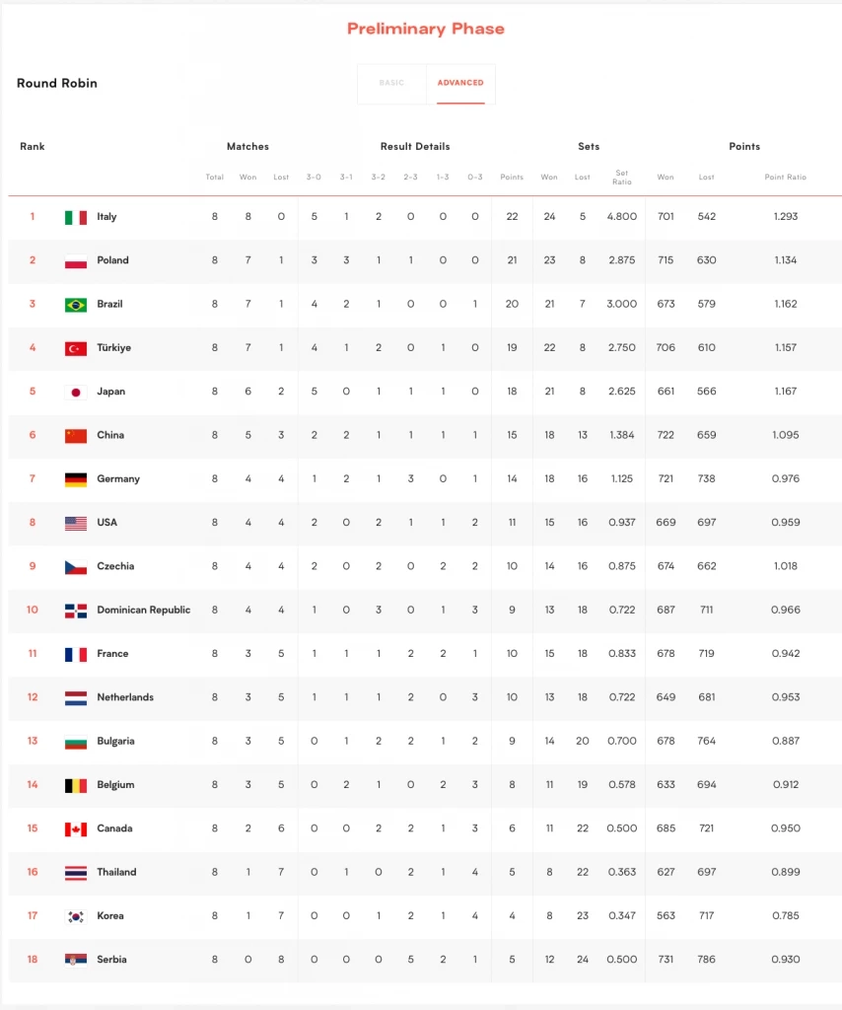The width and height of the screenshot is (842, 1010).
Task: Click the Brazil flag icon
Action: pyautogui.click(x=76, y=305)
